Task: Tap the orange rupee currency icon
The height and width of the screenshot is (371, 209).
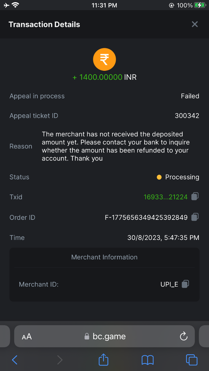Action: pos(104,59)
